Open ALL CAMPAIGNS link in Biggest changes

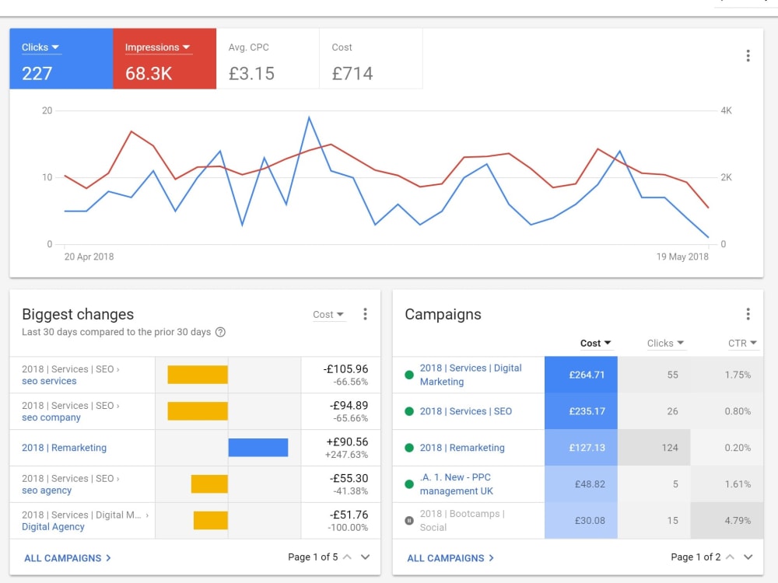[x=68, y=557]
